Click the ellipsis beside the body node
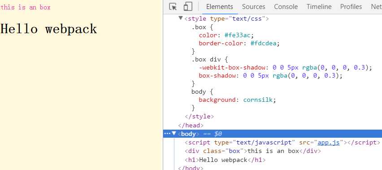 click(x=167, y=134)
